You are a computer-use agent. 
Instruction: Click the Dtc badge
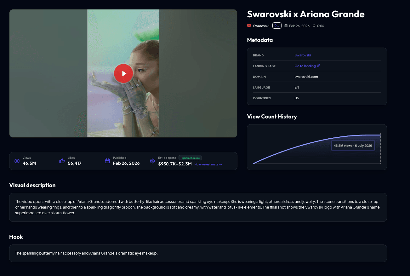[x=277, y=26]
